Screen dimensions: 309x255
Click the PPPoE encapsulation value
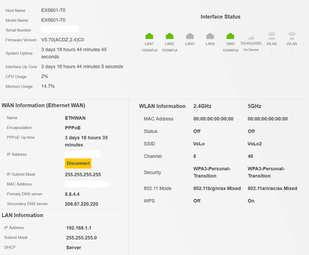click(x=73, y=128)
